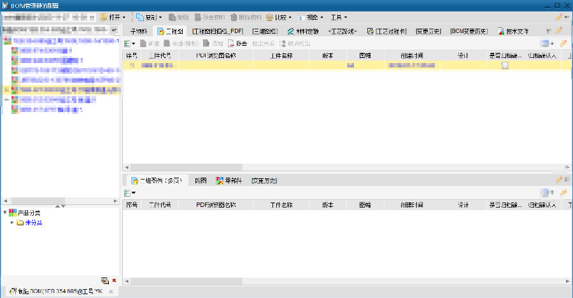Open the [变更历史] tab in lower panel
Screen dimensions: 573x298
pos(264,181)
